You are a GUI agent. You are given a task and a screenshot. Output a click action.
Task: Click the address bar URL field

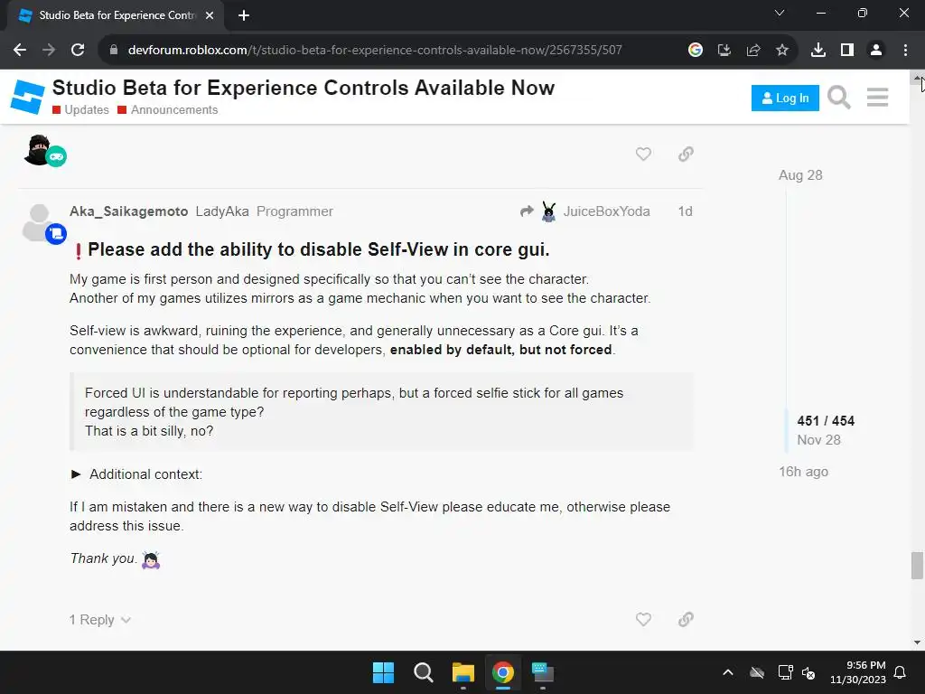tap(375, 51)
